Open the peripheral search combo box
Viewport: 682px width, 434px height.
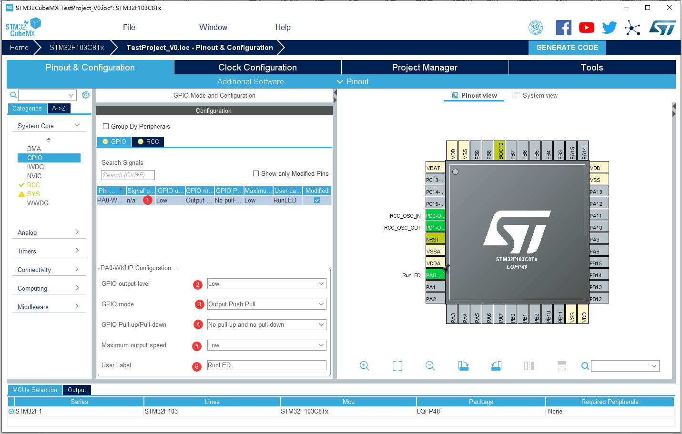pos(47,95)
